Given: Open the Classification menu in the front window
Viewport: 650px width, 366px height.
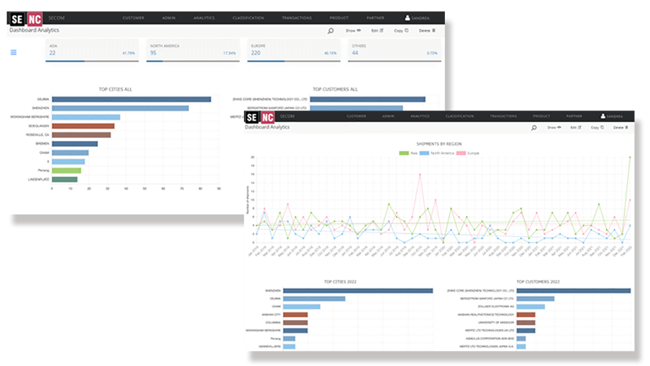Looking at the screenshot, I should (x=459, y=117).
